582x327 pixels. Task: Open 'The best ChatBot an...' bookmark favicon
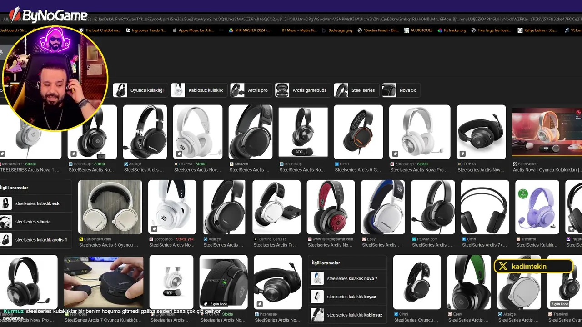(81, 30)
